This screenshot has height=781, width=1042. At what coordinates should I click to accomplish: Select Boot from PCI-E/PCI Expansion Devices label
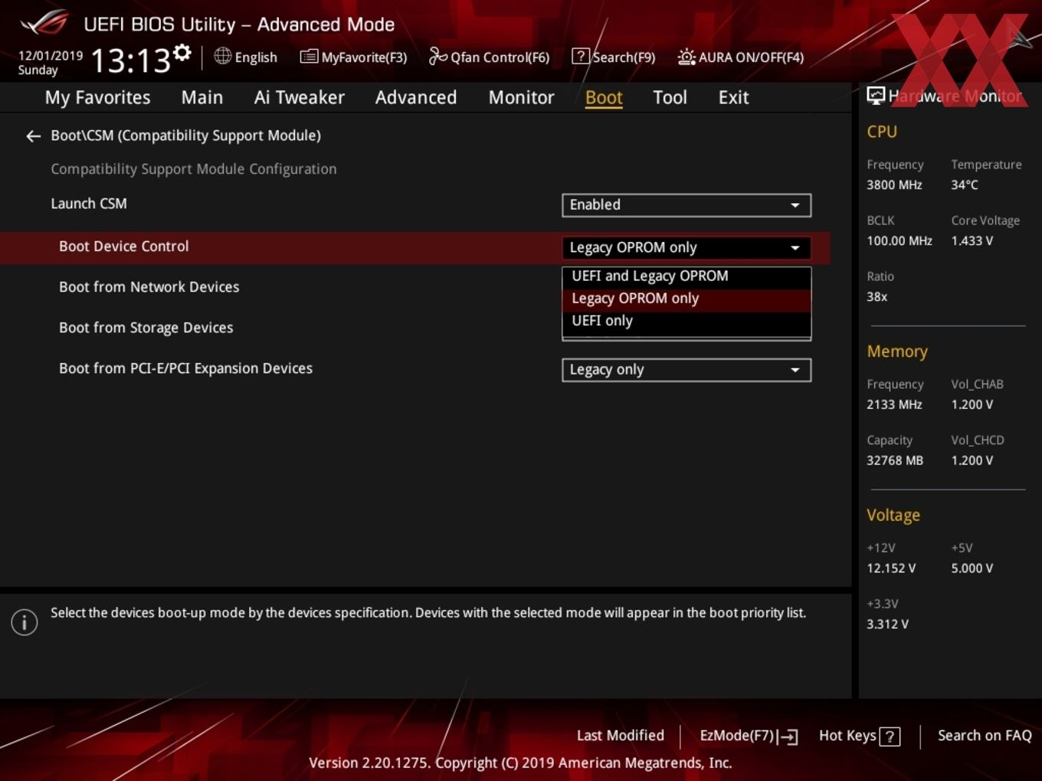coord(185,368)
